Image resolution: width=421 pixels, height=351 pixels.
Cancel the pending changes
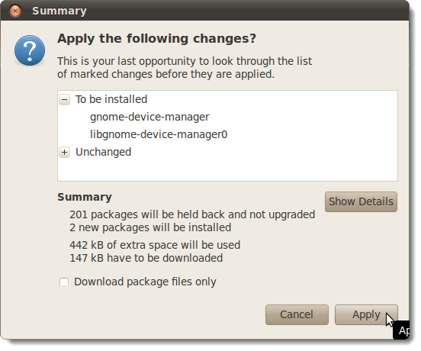(297, 314)
